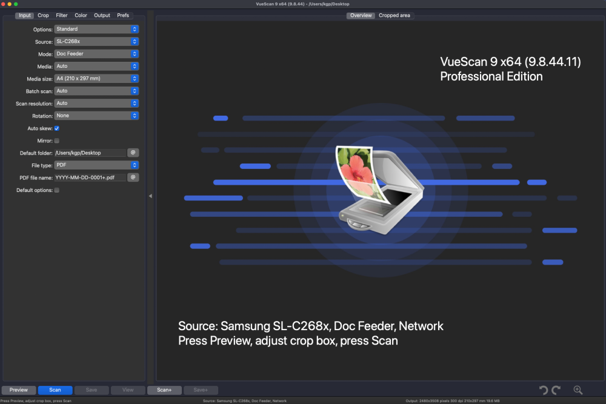Switch to the Prefs tab

(123, 16)
